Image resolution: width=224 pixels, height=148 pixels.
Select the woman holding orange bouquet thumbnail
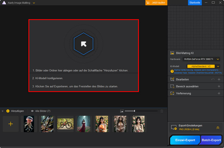click(102, 124)
